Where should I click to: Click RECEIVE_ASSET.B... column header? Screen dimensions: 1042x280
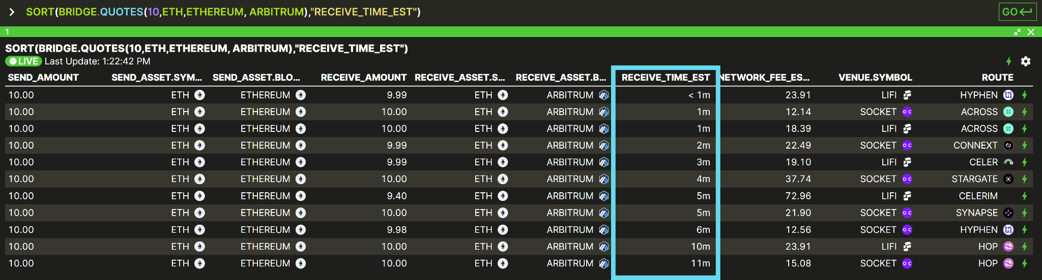[x=561, y=78]
